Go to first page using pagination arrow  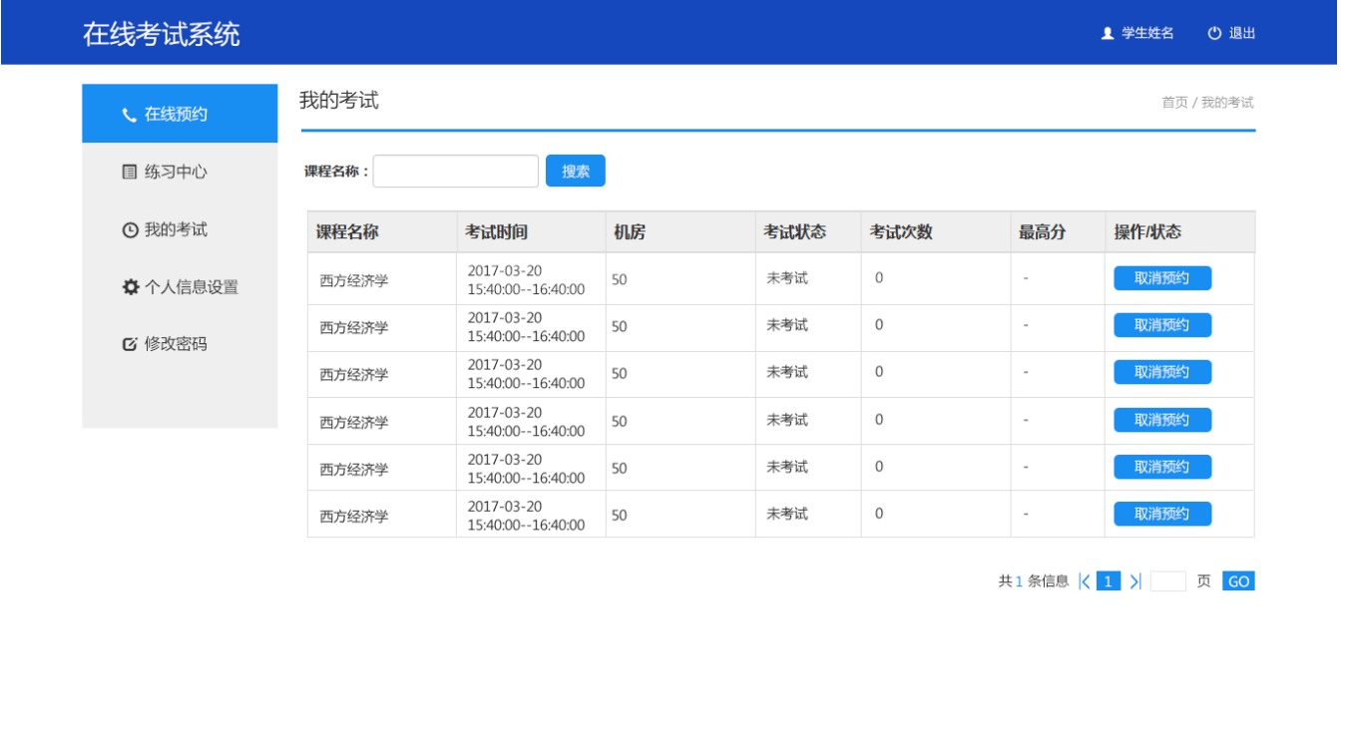(1085, 581)
